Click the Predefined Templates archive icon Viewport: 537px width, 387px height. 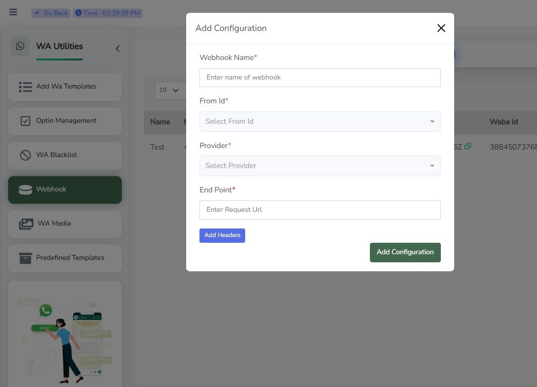(25, 258)
